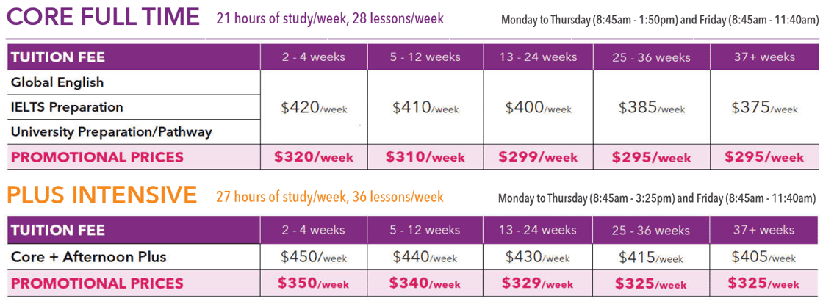
Task: Click the $385/week Core price cell
Action: [651, 108]
